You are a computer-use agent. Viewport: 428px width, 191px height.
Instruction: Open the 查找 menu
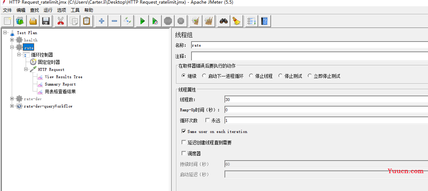point(34,10)
